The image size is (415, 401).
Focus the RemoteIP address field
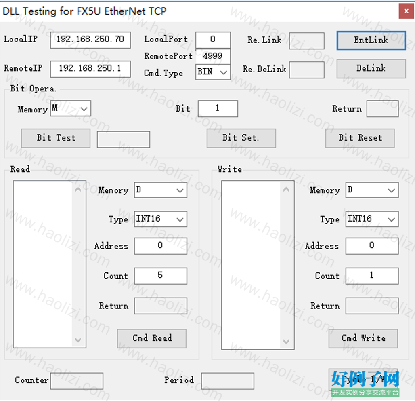(90, 69)
